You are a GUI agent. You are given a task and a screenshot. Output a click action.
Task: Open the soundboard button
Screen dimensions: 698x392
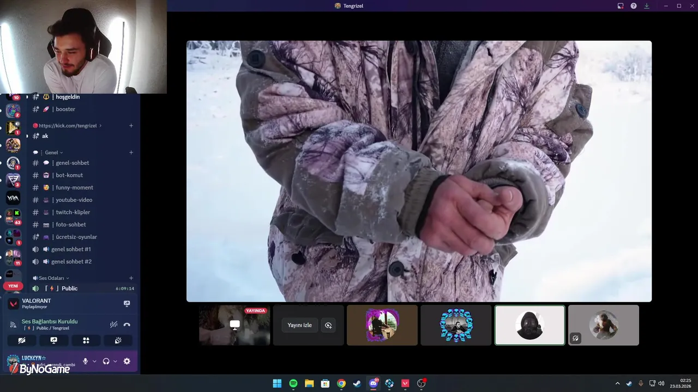coord(118,340)
